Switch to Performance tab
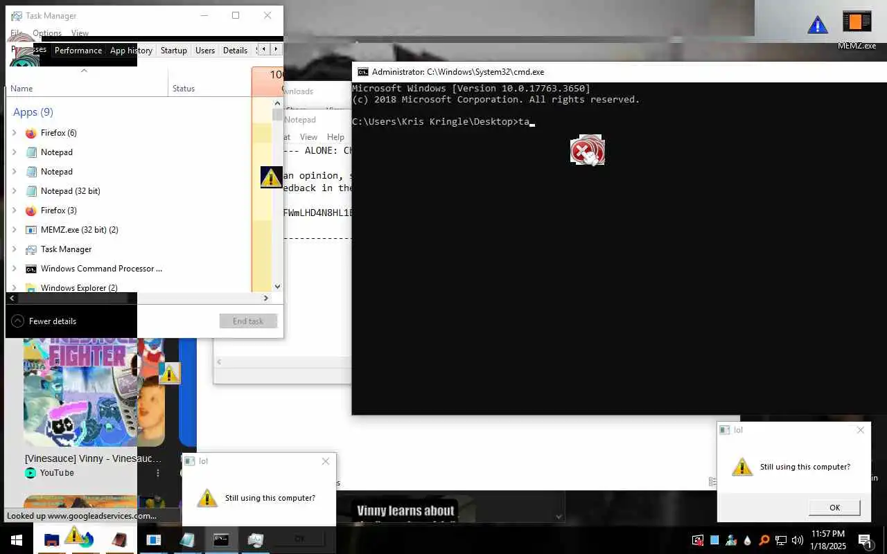Screen dimensions: 887x554 (x=78, y=51)
